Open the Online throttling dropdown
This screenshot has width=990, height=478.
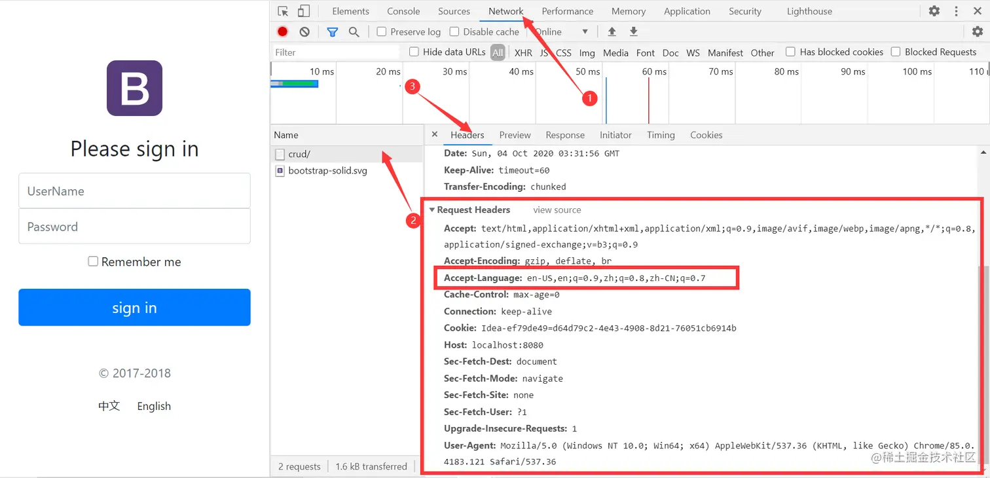click(562, 31)
